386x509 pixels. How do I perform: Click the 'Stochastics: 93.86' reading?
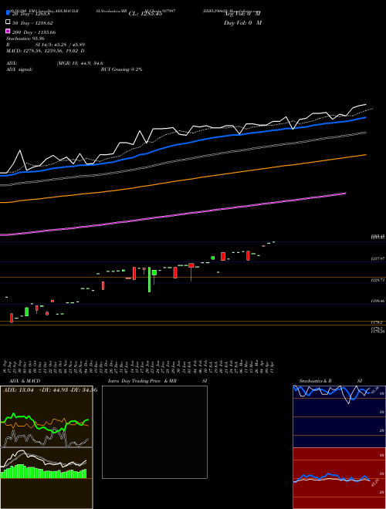click(25, 39)
